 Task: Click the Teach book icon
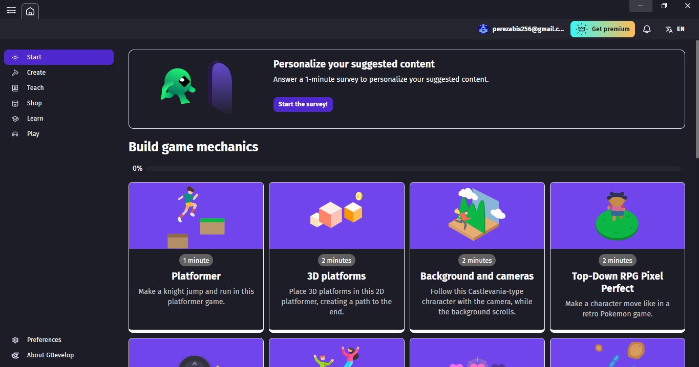tap(15, 88)
